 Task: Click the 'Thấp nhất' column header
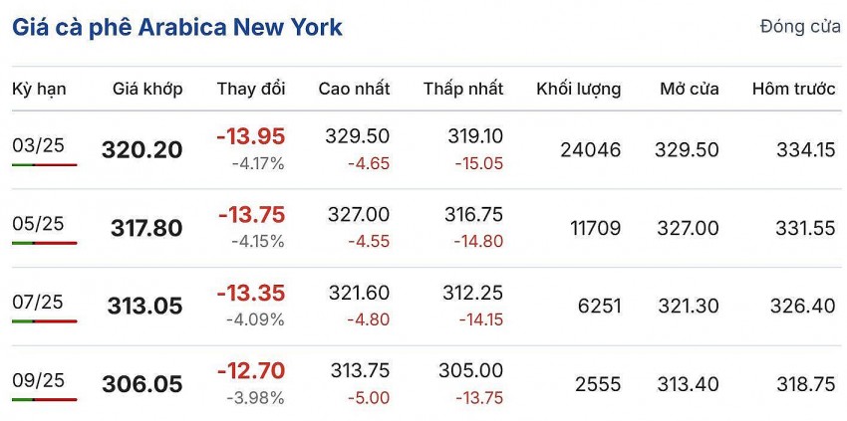tap(463, 90)
